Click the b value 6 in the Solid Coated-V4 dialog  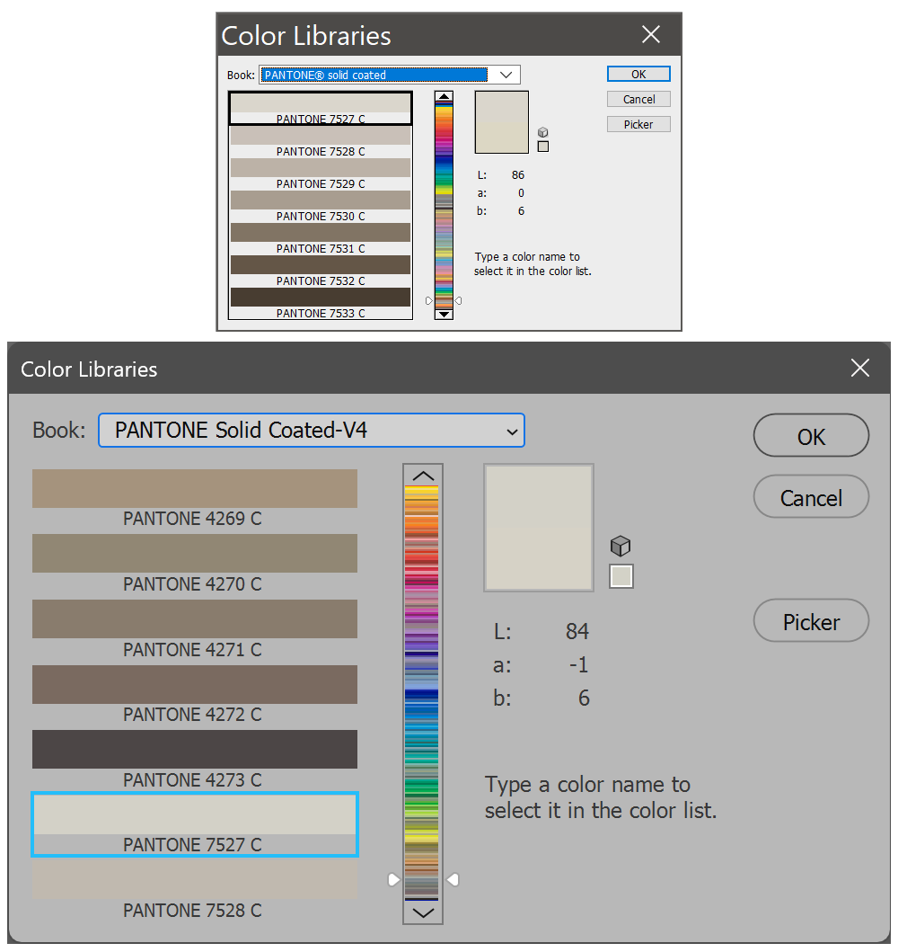click(584, 698)
